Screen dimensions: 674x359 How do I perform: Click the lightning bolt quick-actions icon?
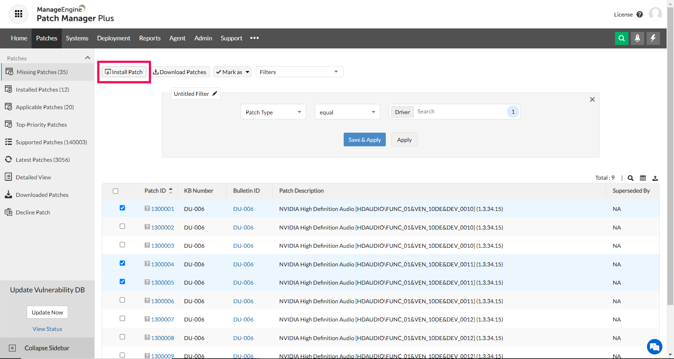653,38
